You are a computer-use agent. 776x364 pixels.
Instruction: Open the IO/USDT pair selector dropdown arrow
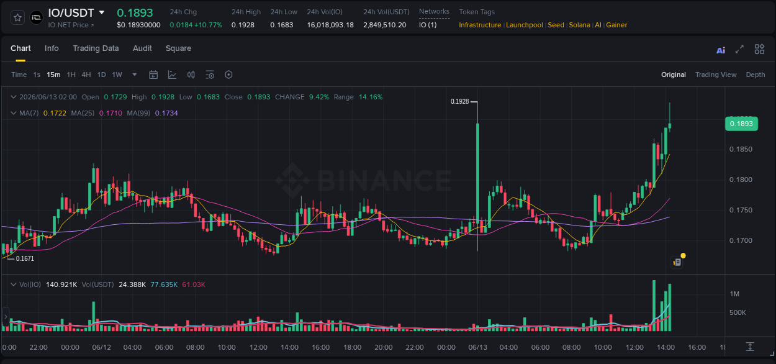[x=102, y=12]
